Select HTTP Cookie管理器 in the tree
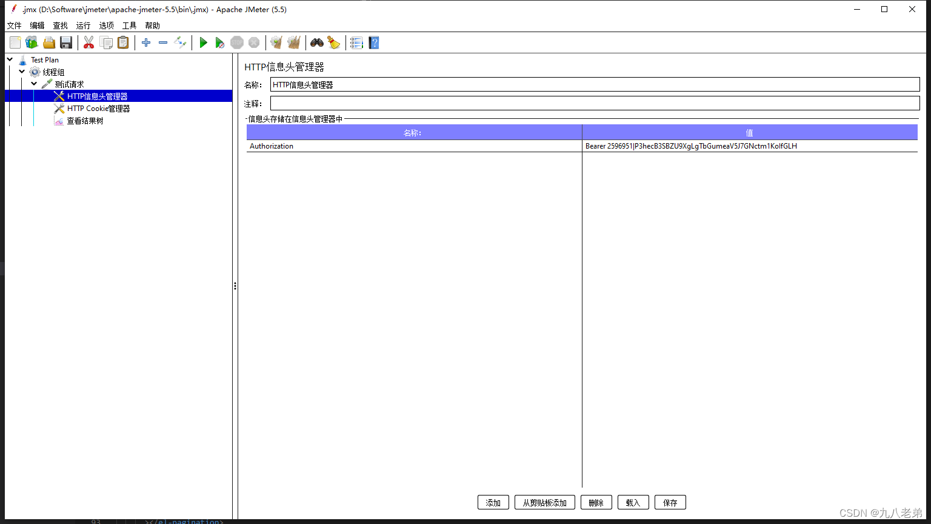This screenshot has width=931, height=524. pyautogui.click(x=98, y=109)
